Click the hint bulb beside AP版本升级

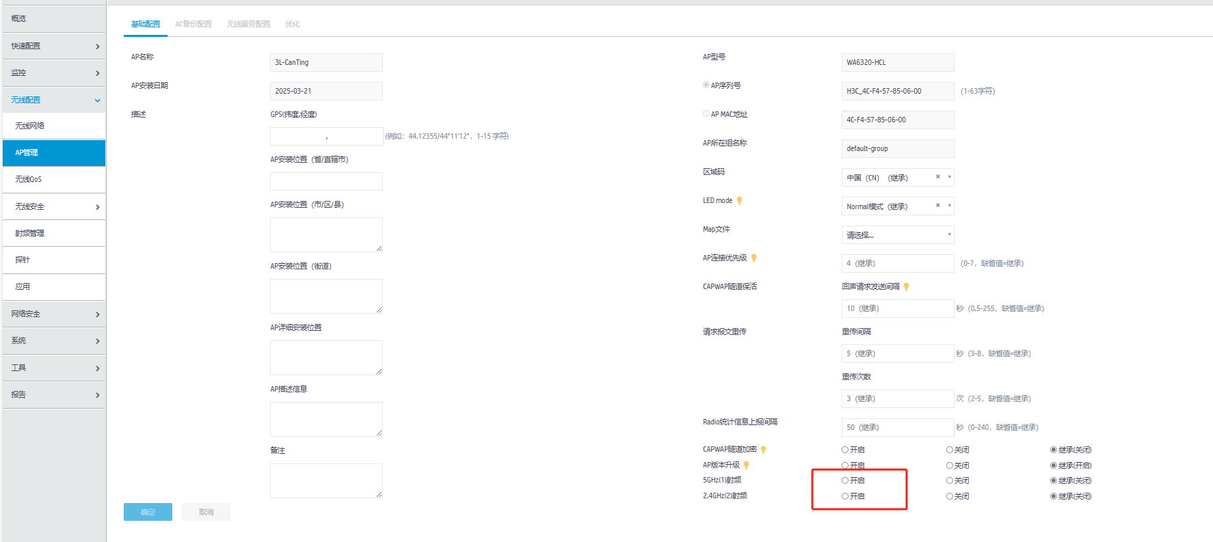click(x=747, y=465)
